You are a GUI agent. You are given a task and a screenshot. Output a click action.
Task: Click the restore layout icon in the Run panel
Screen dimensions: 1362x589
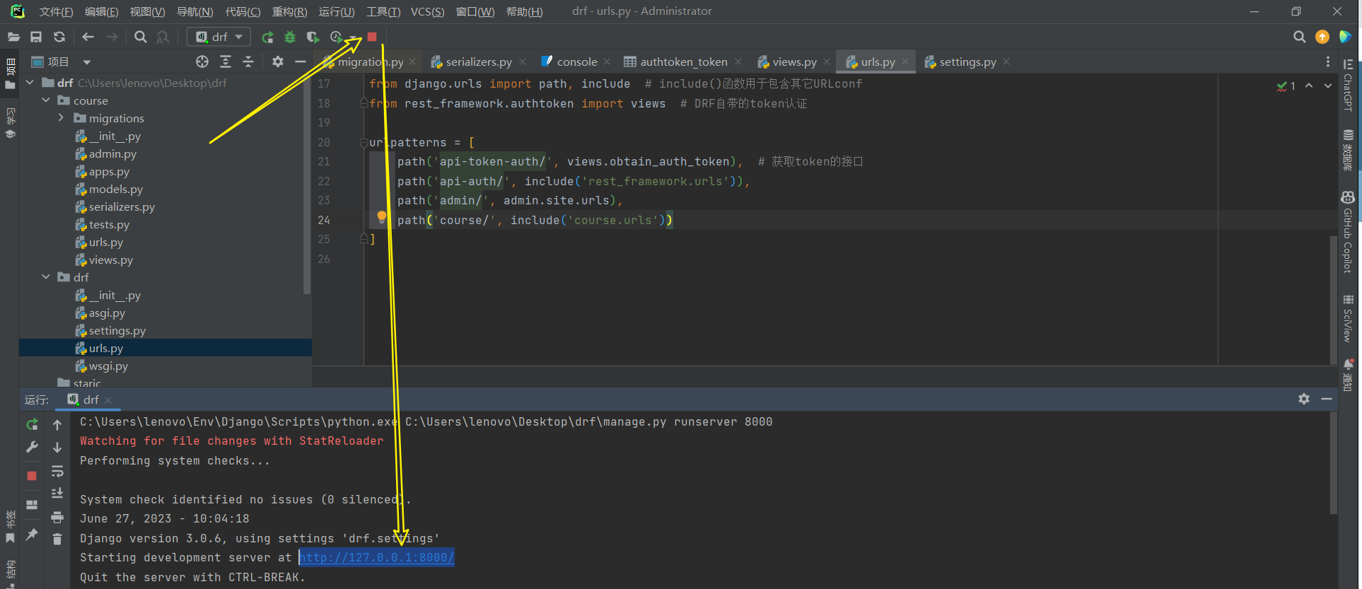[x=32, y=505]
